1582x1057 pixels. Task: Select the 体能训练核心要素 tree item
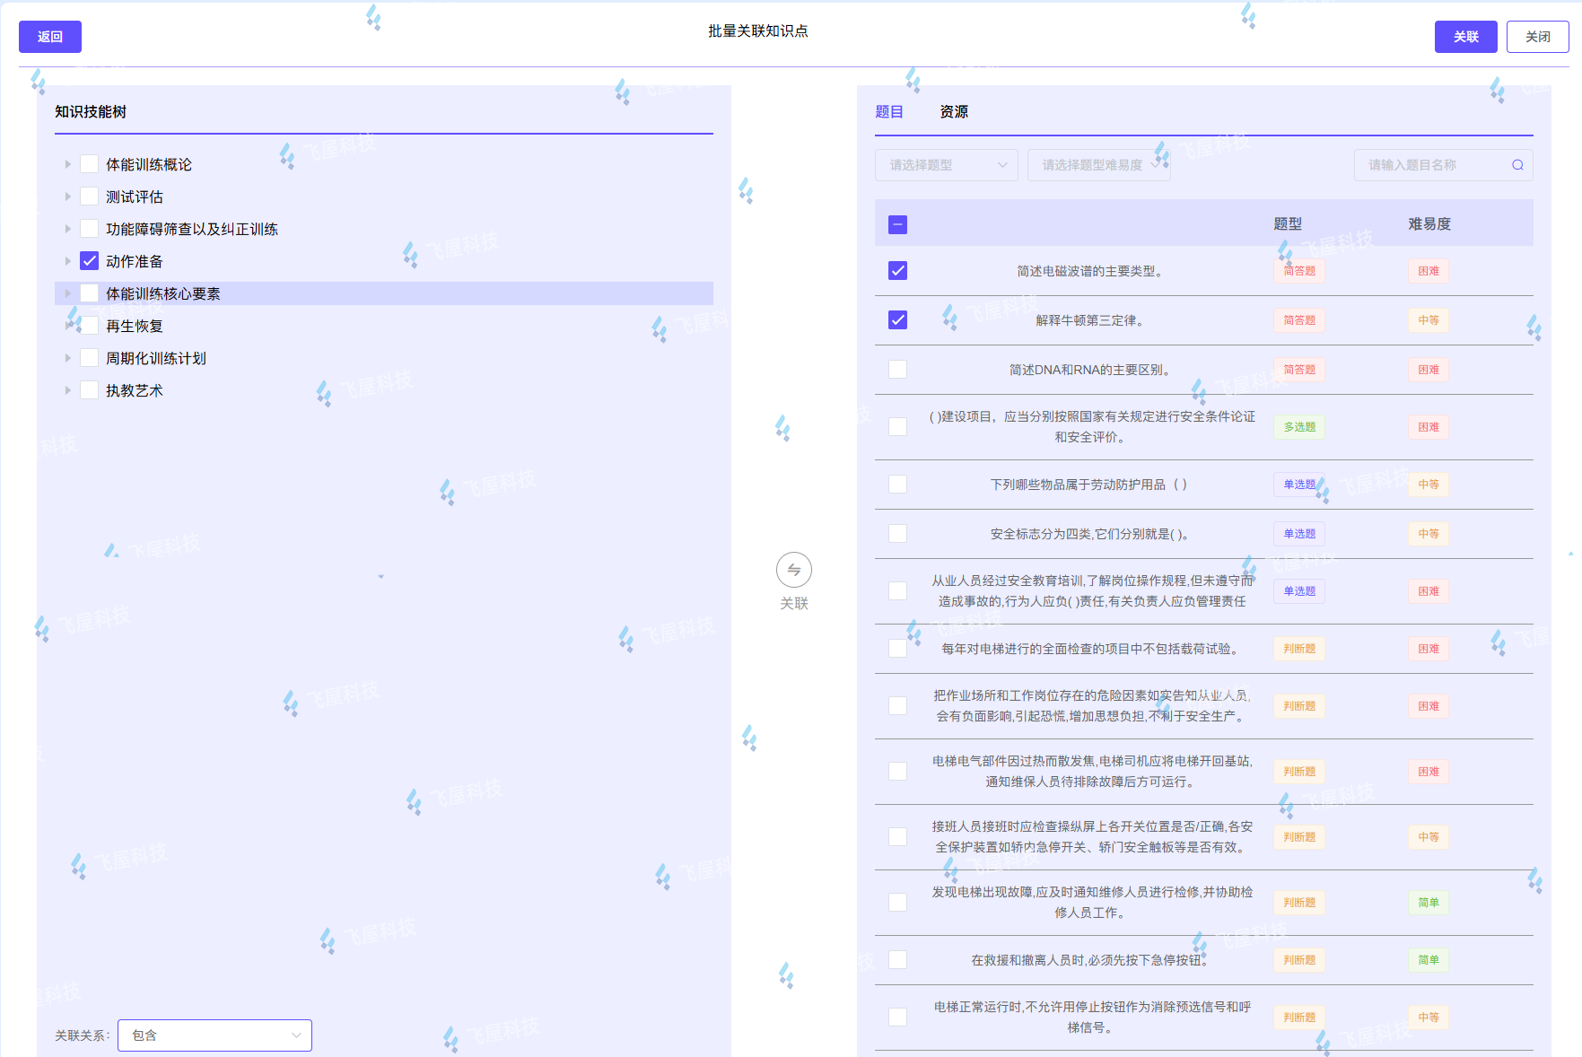pyautogui.click(x=163, y=293)
